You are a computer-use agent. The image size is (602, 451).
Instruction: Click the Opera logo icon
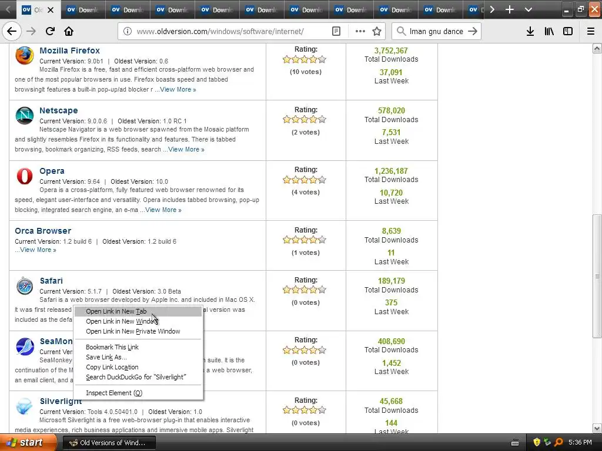tap(25, 176)
